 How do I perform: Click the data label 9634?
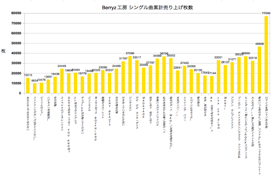click(35, 81)
